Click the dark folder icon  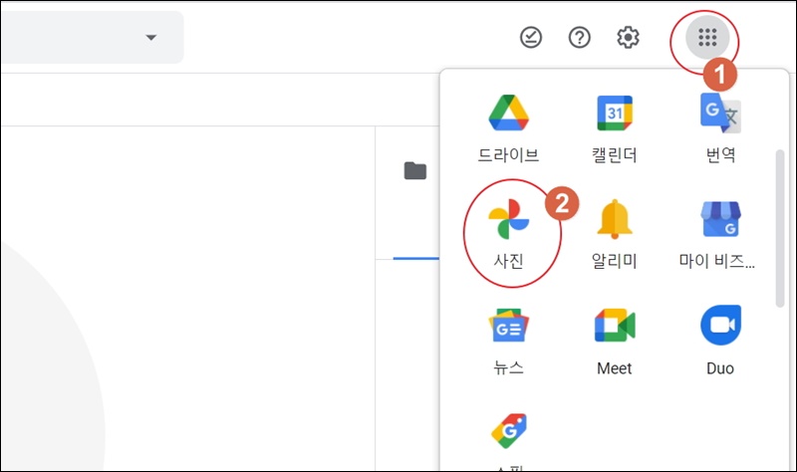click(414, 170)
